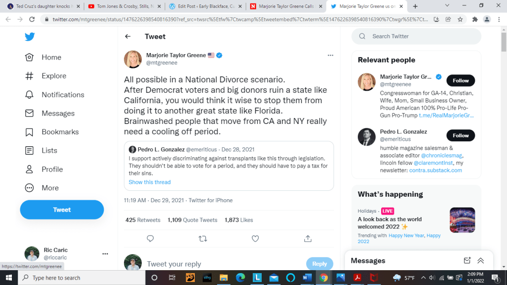Open Word from the Windows taskbar

click(307, 278)
